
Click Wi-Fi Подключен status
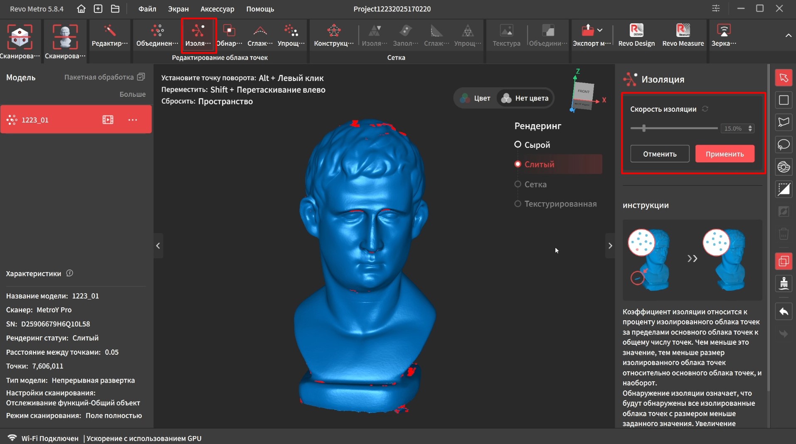click(43, 438)
